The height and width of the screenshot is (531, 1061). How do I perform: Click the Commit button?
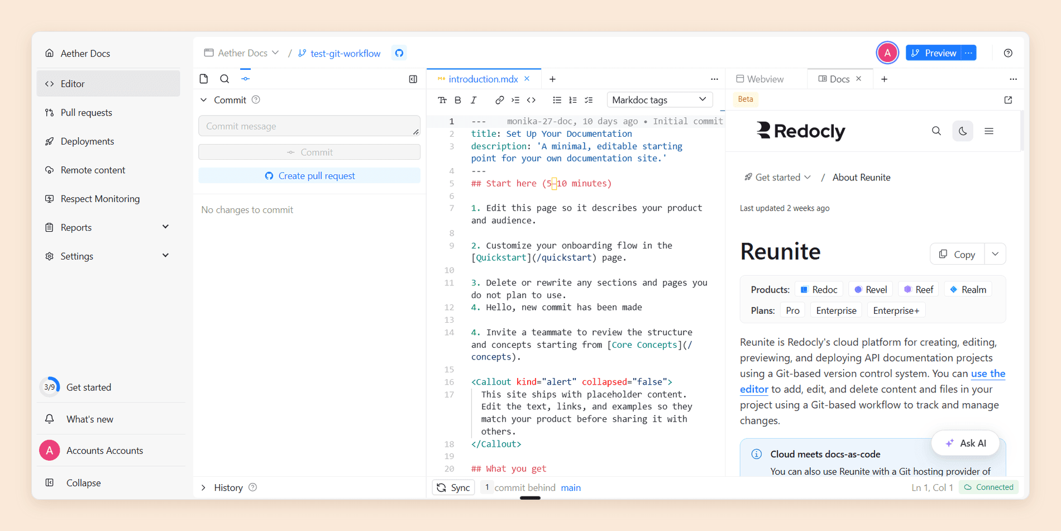click(x=309, y=152)
